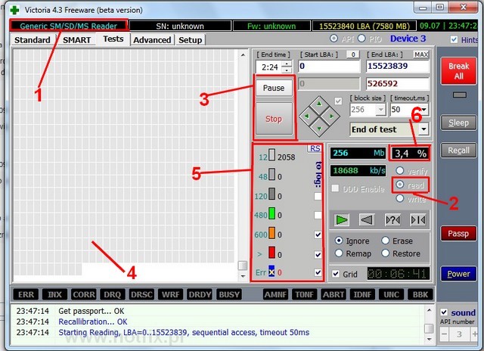Select the random seek ?4 scan mode icon
Viewport: 484px width, 351px height.
392,219
